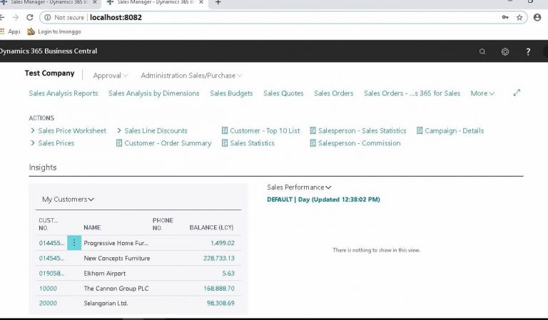
Task: Bookmark this page with the star icon
Action: pyautogui.click(x=519, y=17)
